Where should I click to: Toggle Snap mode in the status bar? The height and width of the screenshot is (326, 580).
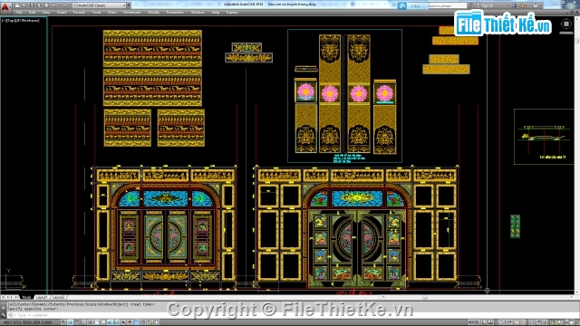click(x=71, y=322)
